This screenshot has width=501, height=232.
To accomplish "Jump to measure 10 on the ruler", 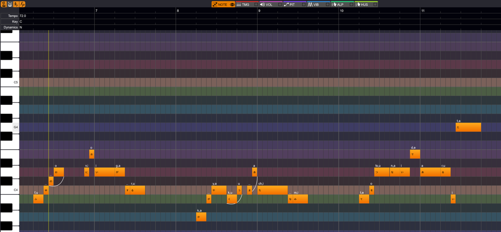I will pyautogui.click(x=342, y=10).
